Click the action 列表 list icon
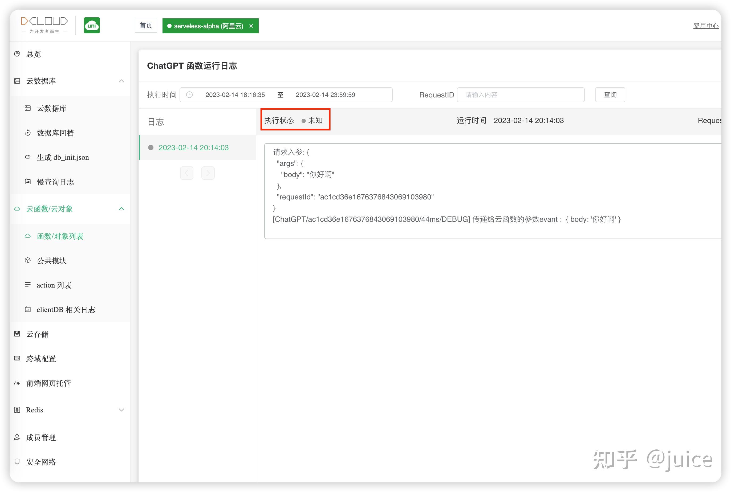 point(28,285)
